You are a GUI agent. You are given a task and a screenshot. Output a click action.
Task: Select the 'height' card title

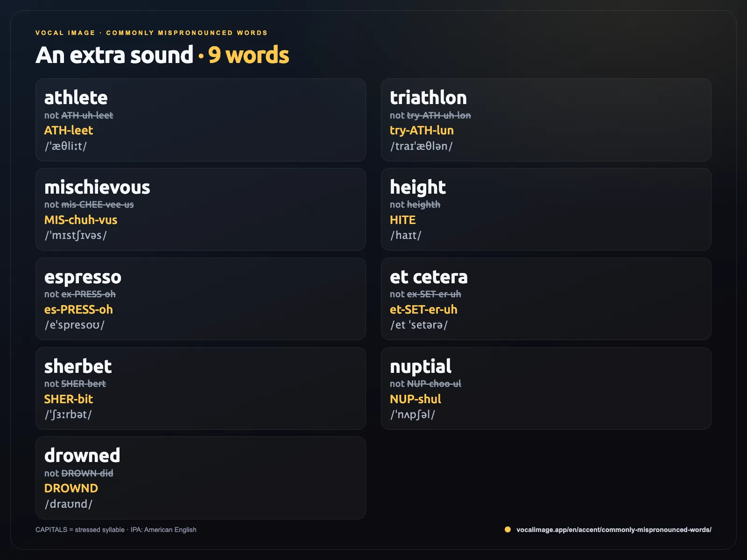pyautogui.click(x=418, y=188)
